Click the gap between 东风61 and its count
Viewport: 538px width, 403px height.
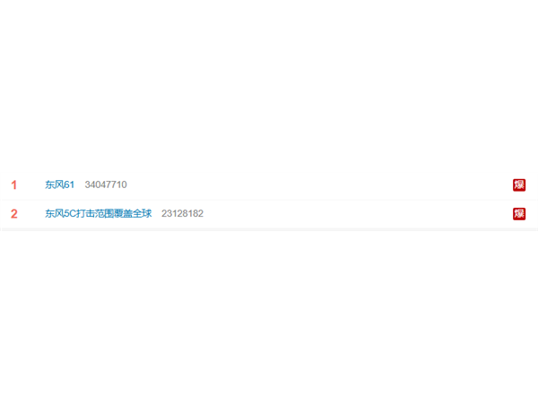pos(80,184)
